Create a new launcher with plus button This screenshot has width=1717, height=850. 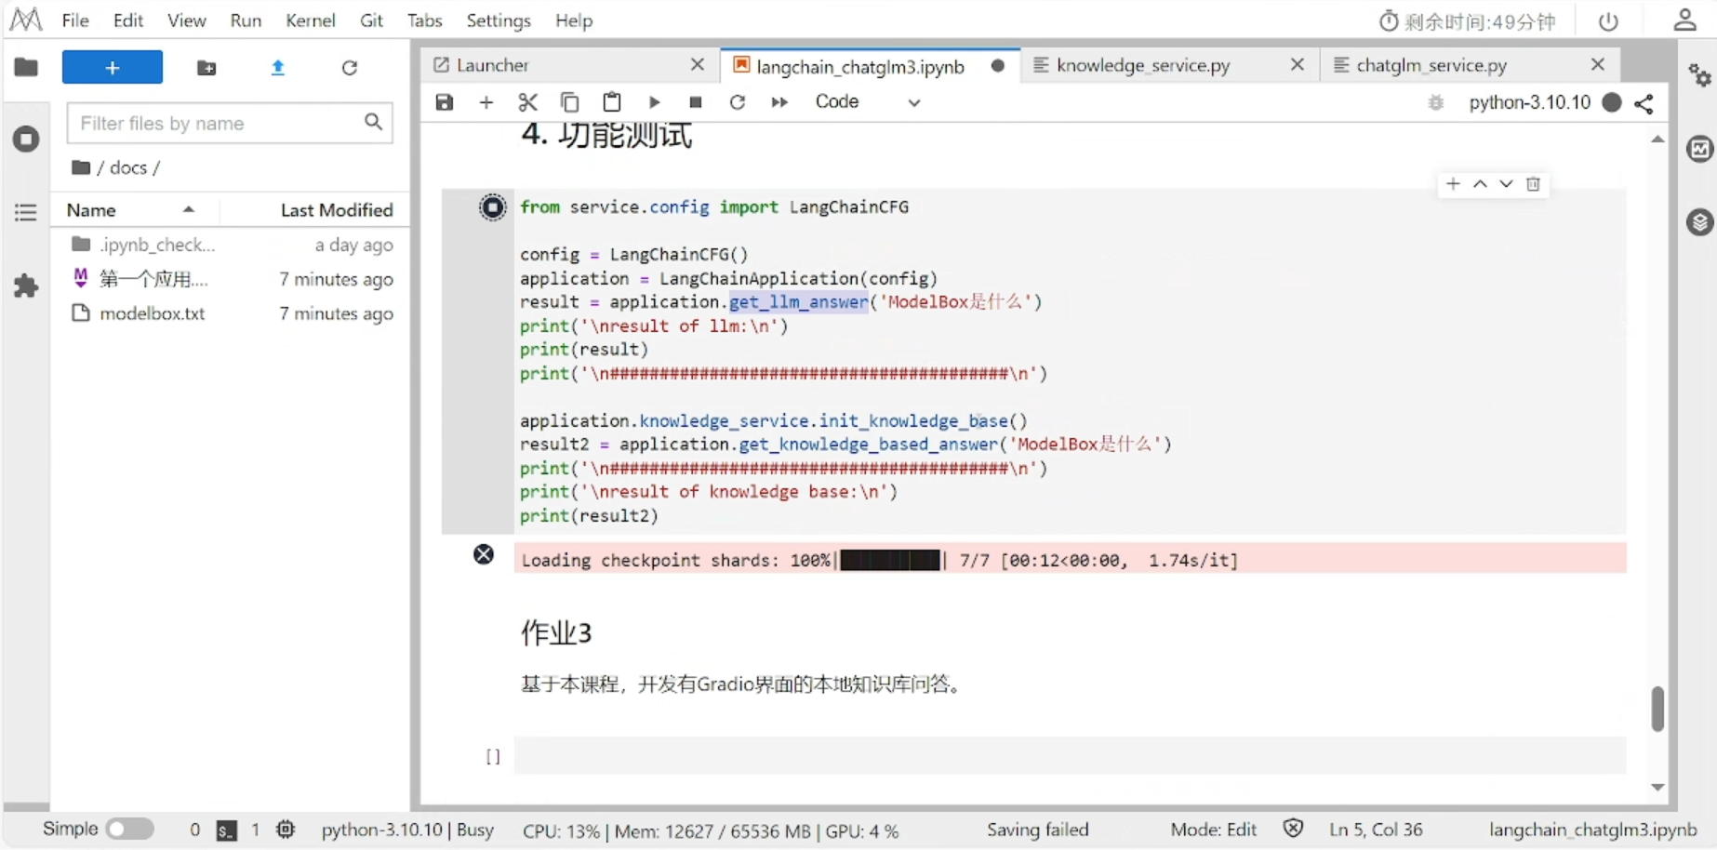113,67
